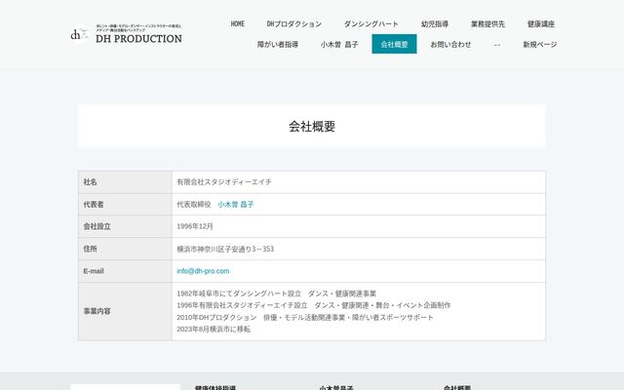This screenshot has width=624, height=390.
Task: Select line 2023年8月横浜市に移転
Action: [x=214, y=330]
